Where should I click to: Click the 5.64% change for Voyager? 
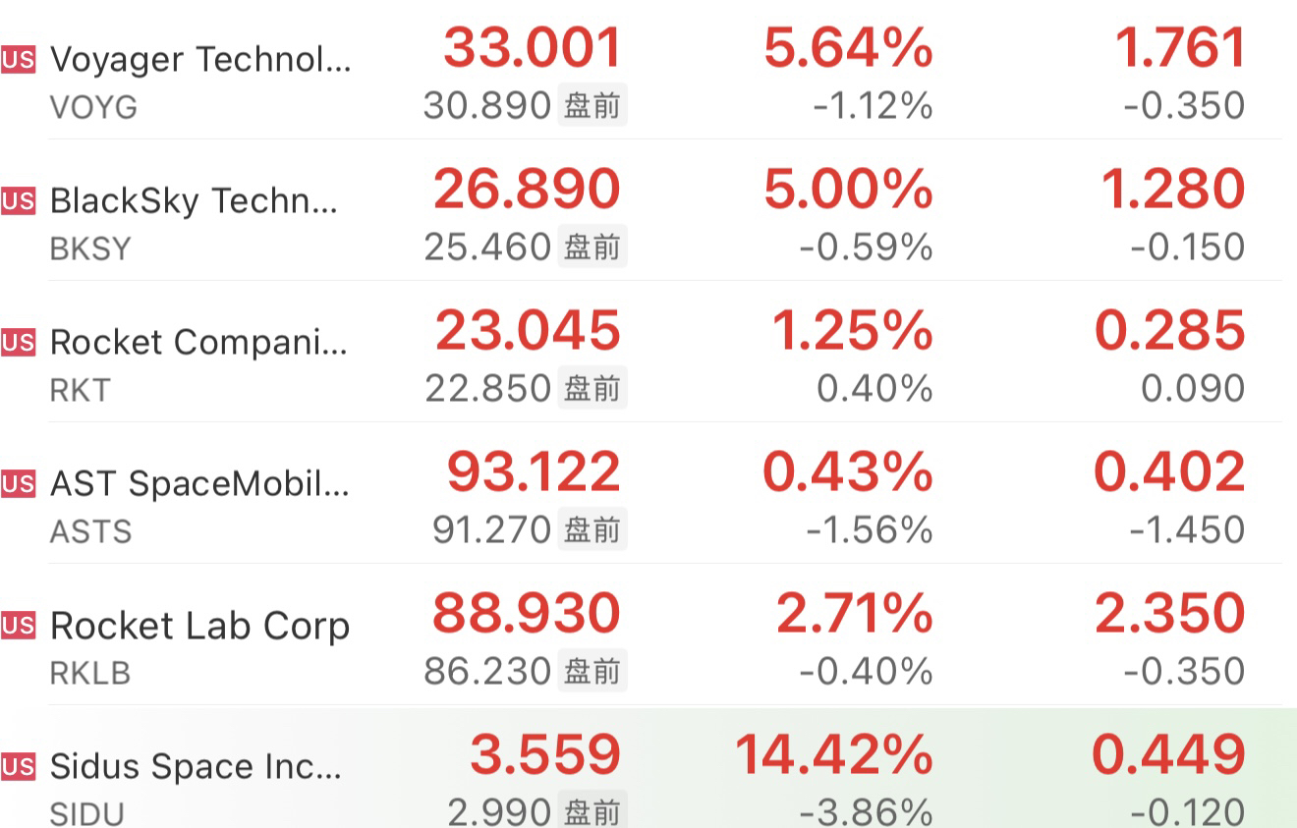click(x=848, y=48)
